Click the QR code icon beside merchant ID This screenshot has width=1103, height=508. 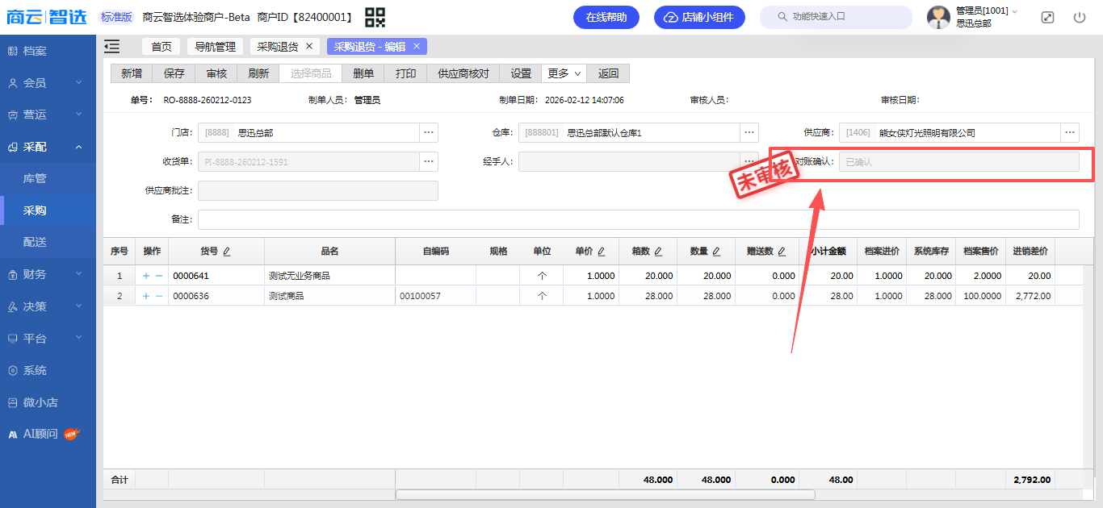tap(375, 17)
